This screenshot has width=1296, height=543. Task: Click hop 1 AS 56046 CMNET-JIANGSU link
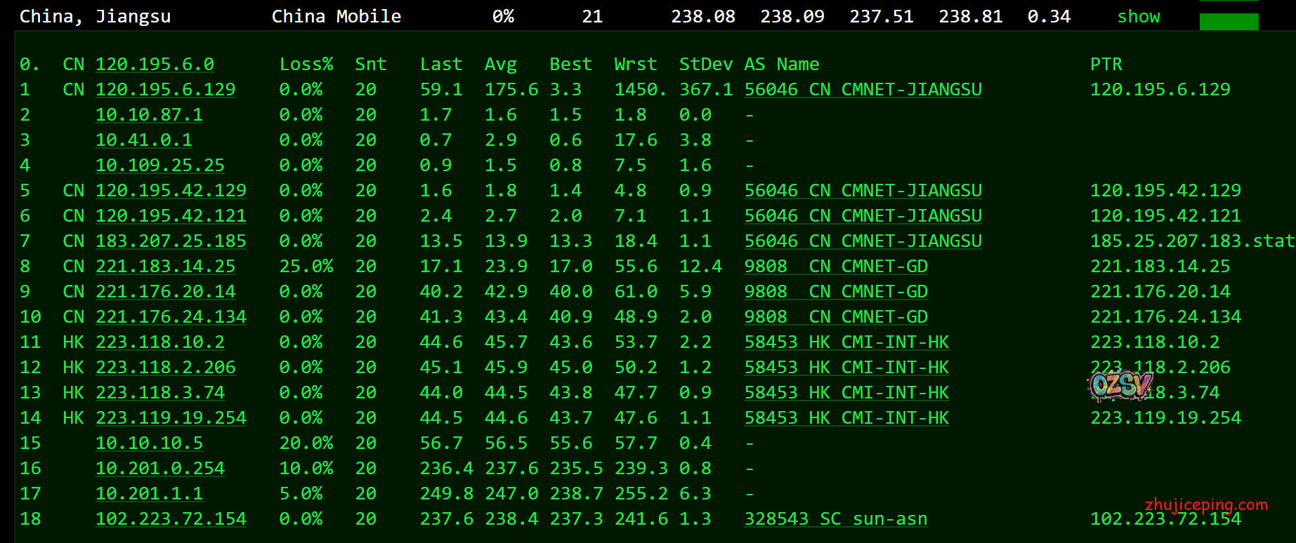coord(863,90)
